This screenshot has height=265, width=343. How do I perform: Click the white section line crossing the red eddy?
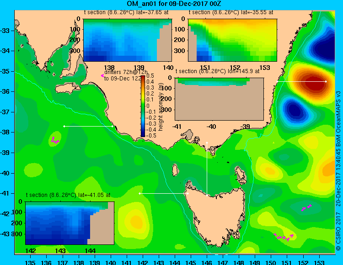(x=301, y=81)
